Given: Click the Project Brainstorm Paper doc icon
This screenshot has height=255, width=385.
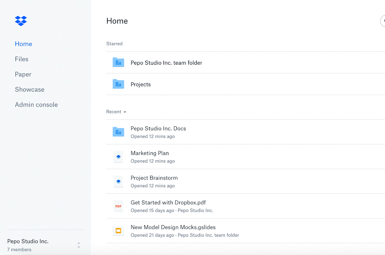Looking at the screenshot, I should tap(118, 181).
